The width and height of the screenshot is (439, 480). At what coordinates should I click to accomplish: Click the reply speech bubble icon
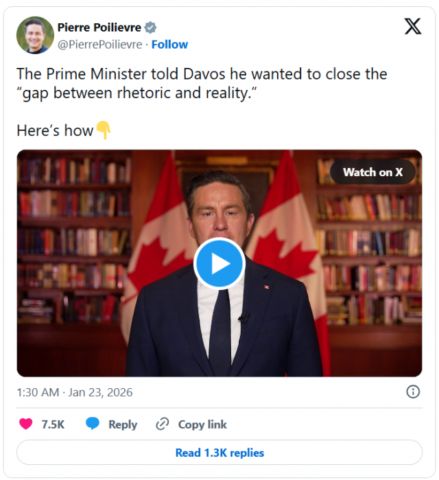pyautogui.click(x=93, y=424)
